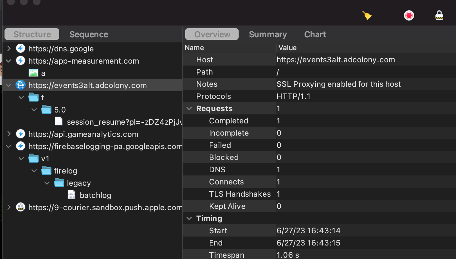Collapse the firebaselogging-pa.googleapis.com host node

coord(9,146)
